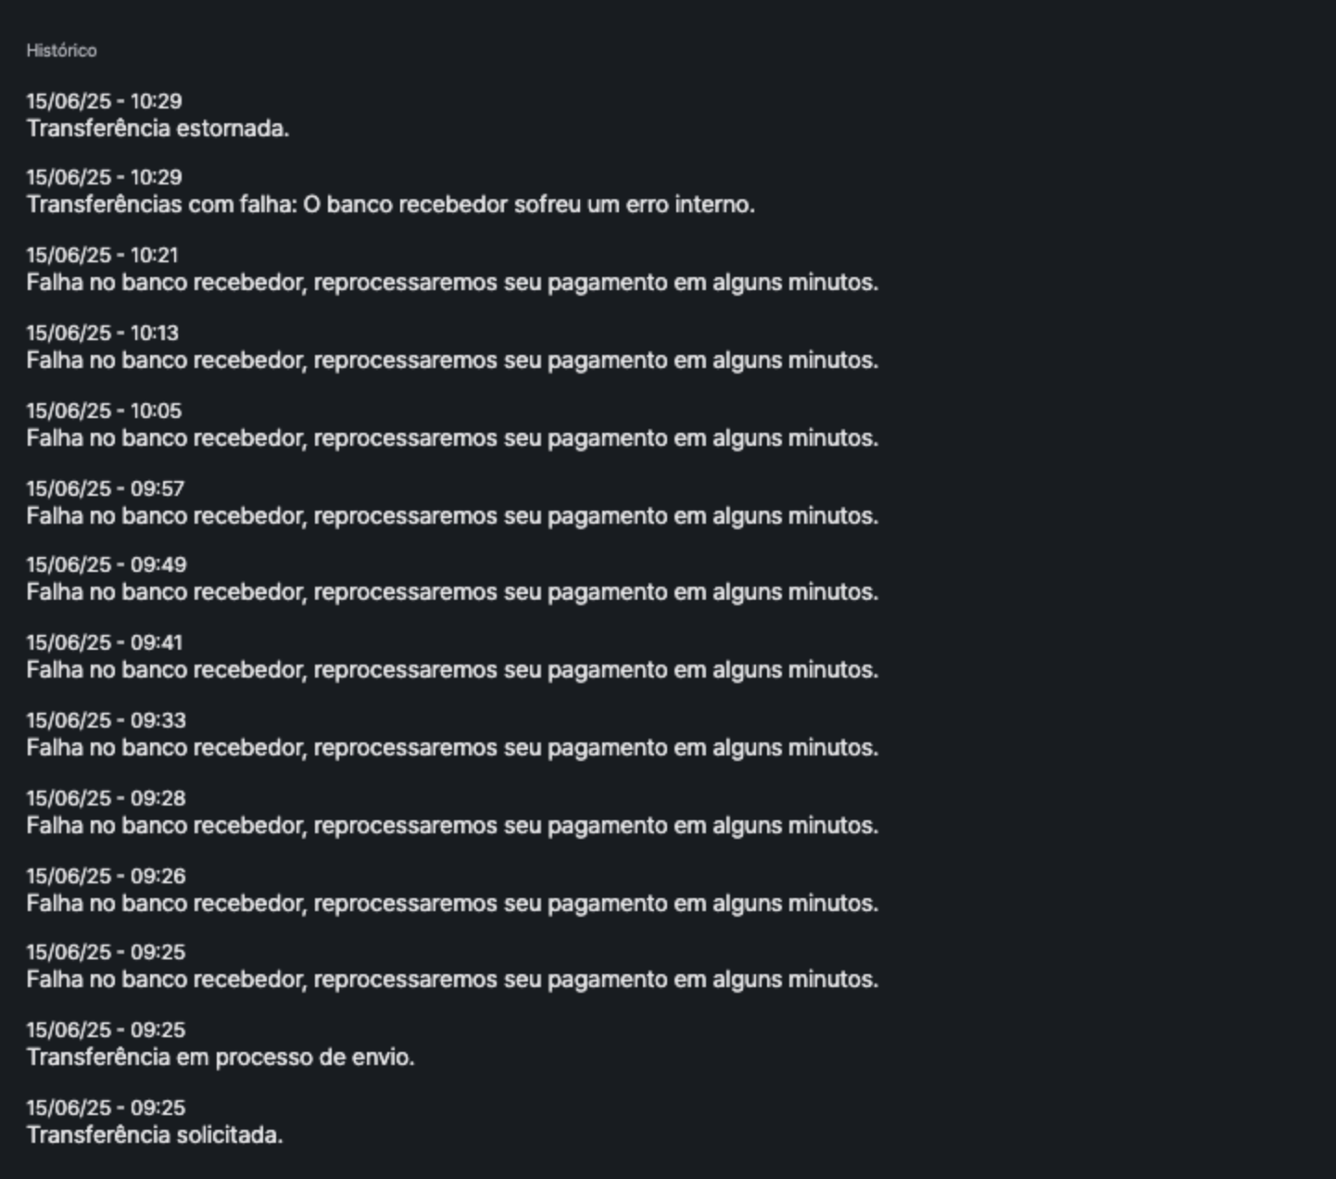The width and height of the screenshot is (1336, 1179).
Task: Select the second 10:29 timestamp entry
Action: point(104,177)
